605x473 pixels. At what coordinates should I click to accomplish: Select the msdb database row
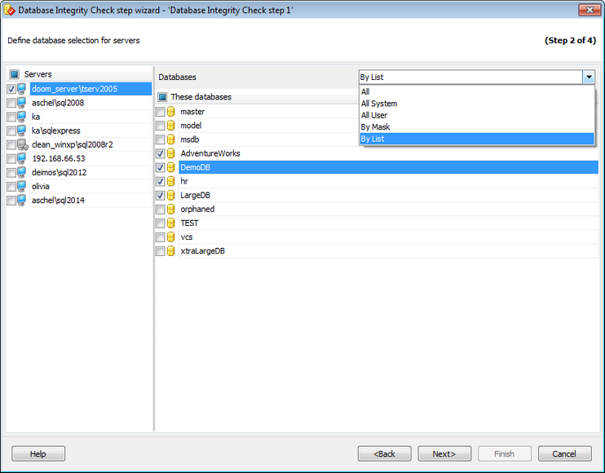pos(268,139)
